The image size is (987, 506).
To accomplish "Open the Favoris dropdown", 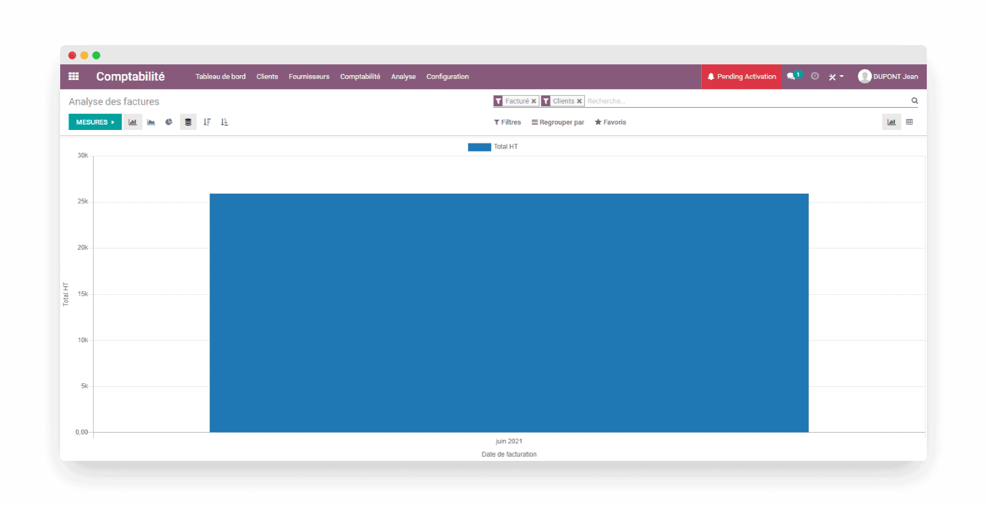I will coord(610,122).
